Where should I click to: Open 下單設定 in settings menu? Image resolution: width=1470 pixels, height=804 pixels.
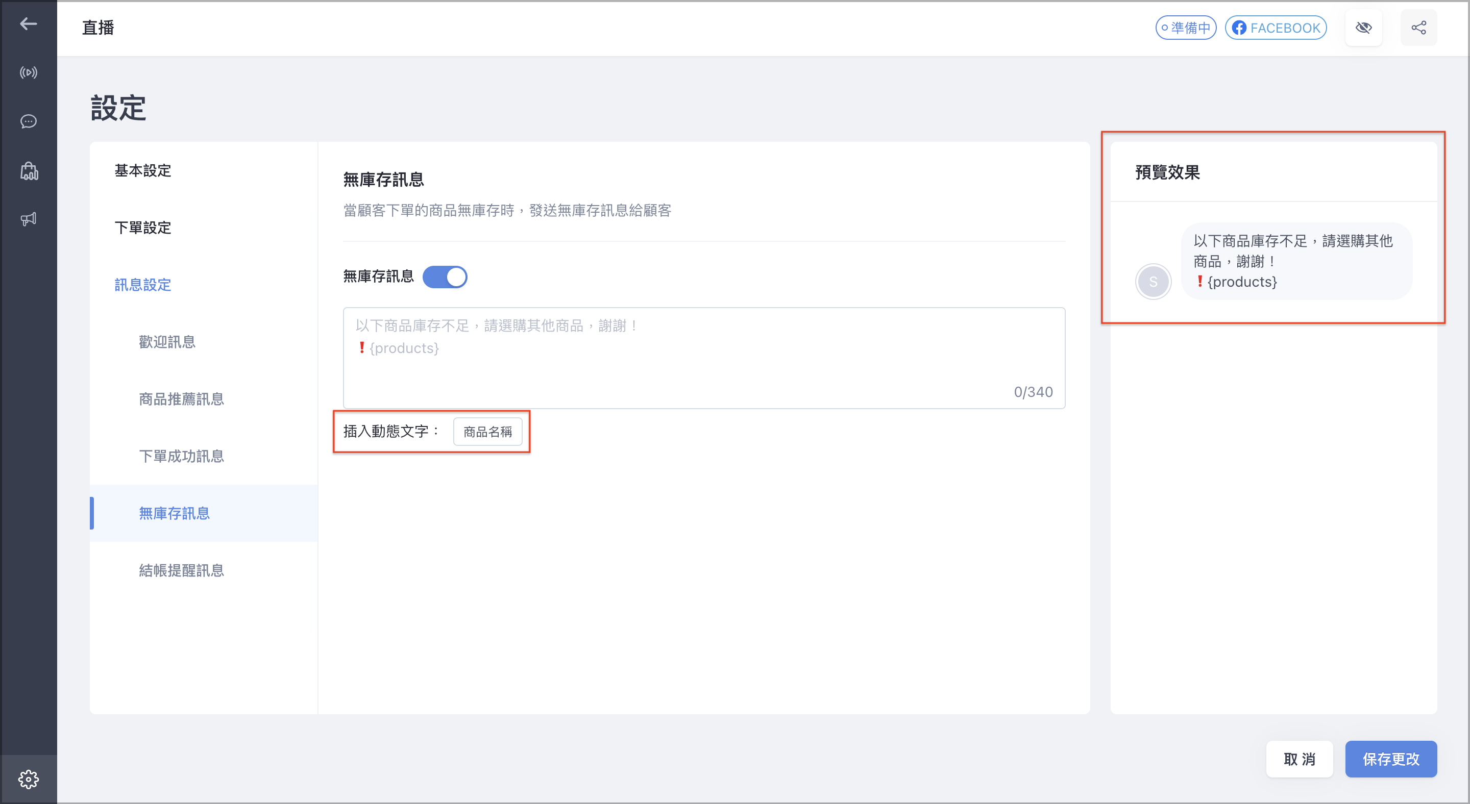click(143, 228)
